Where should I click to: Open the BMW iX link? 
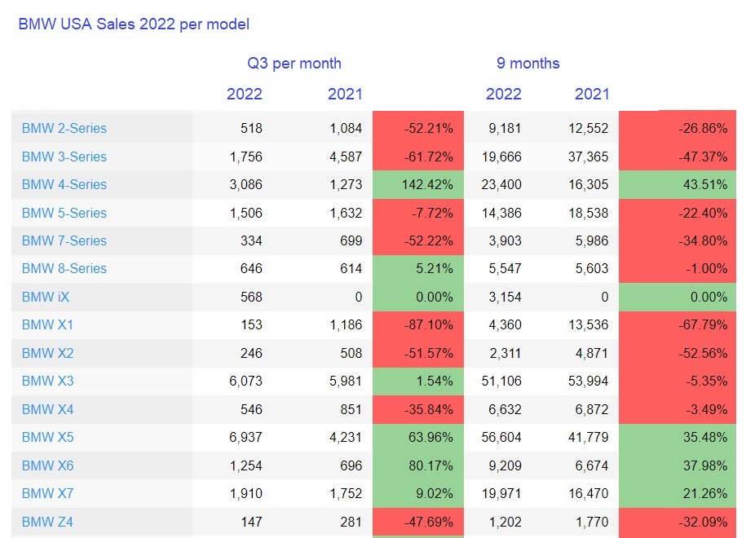(x=46, y=297)
